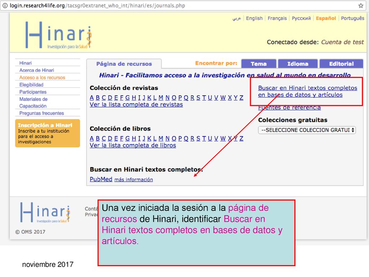Screen dimensions: 369x277
Task: Select letter A in Colección de revistas
Action: [x=92, y=98]
